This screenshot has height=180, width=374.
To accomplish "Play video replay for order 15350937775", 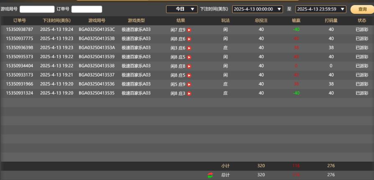I will click(189, 39).
